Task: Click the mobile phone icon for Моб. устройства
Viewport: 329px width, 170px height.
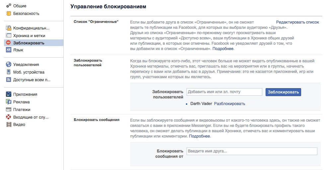Action: coord(9,72)
